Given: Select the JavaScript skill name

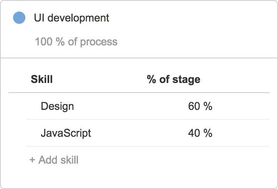Looking at the screenshot, I should pyautogui.click(x=66, y=133).
